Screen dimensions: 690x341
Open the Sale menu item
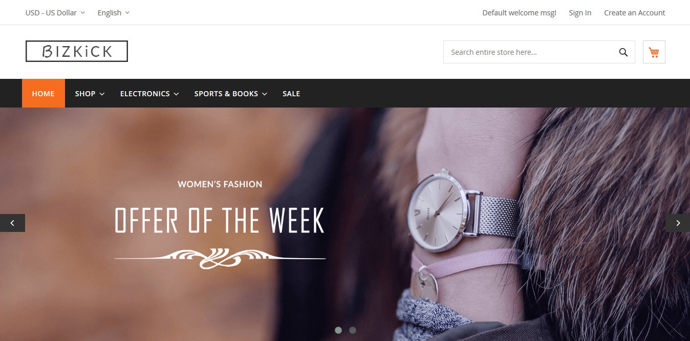291,94
